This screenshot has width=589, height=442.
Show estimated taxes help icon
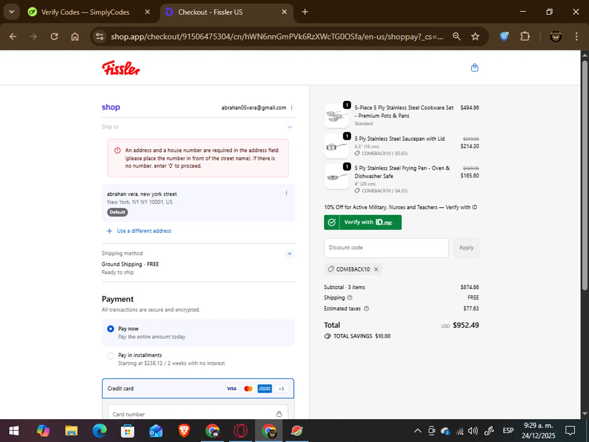366,308
